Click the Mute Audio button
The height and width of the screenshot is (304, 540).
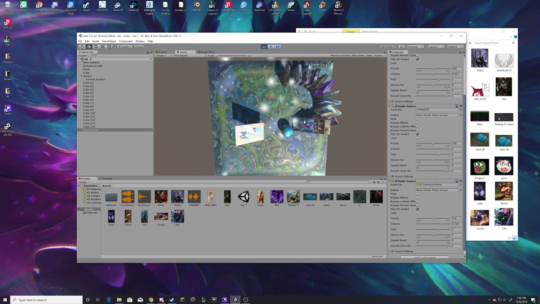(358, 55)
